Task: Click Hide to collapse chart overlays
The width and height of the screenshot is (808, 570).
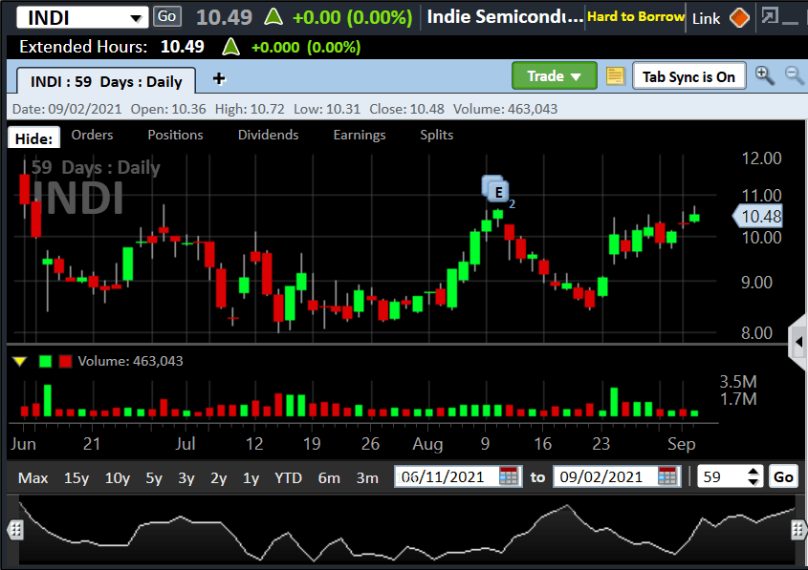Action: 33,137
